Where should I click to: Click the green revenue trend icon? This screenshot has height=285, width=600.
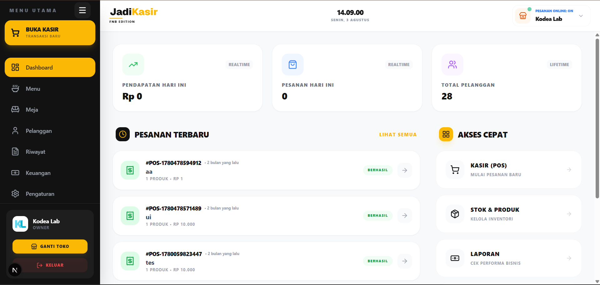[x=133, y=65]
